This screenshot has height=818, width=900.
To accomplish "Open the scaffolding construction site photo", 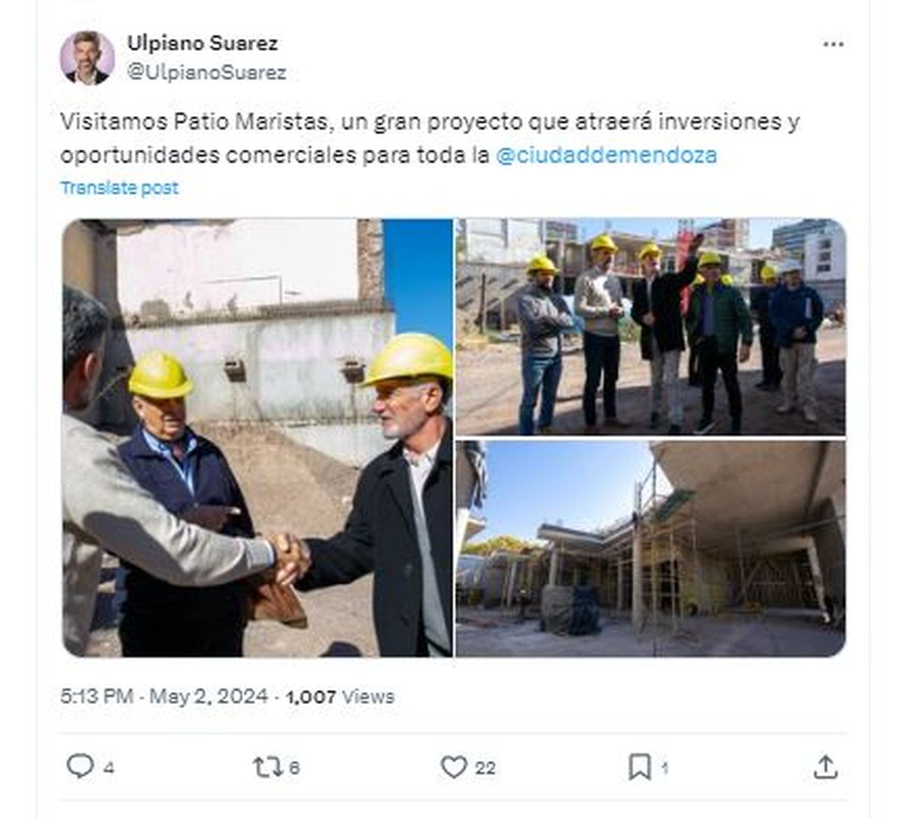I will [x=651, y=549].
